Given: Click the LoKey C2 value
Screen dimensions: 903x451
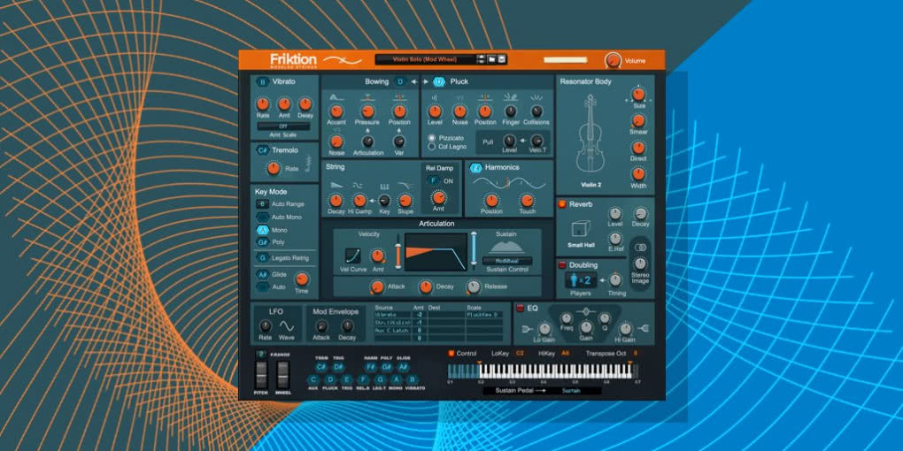Looking at the screenshot, I should tap(520, 353).
